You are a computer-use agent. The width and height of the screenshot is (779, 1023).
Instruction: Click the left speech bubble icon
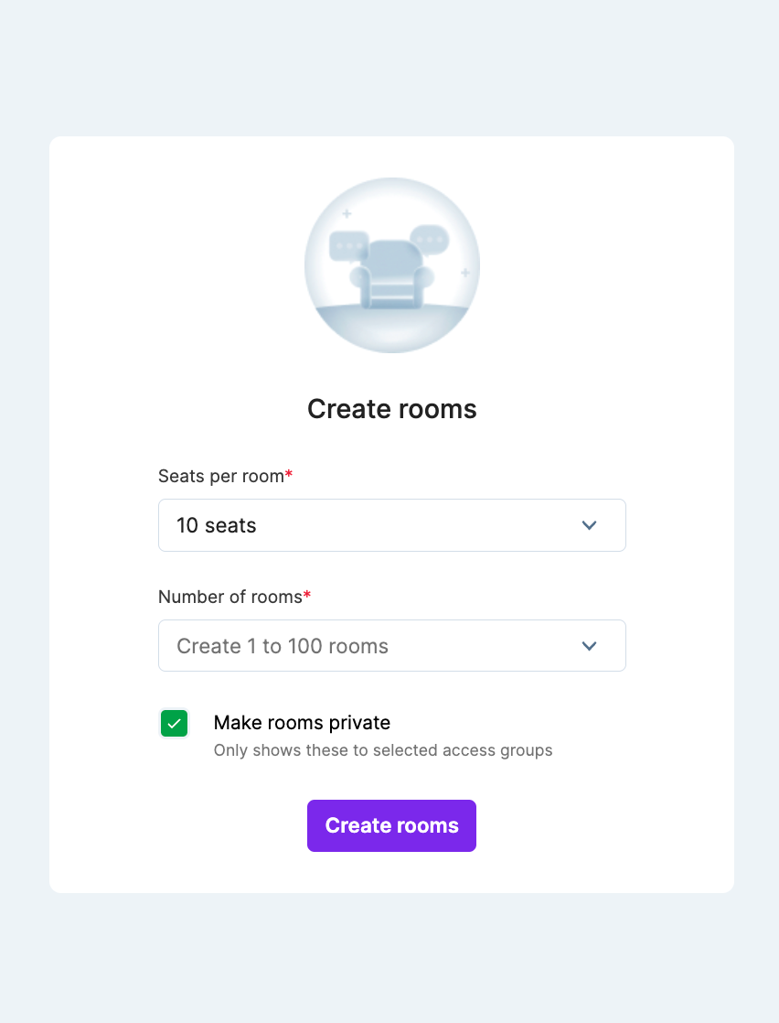[x=348, y=246]
